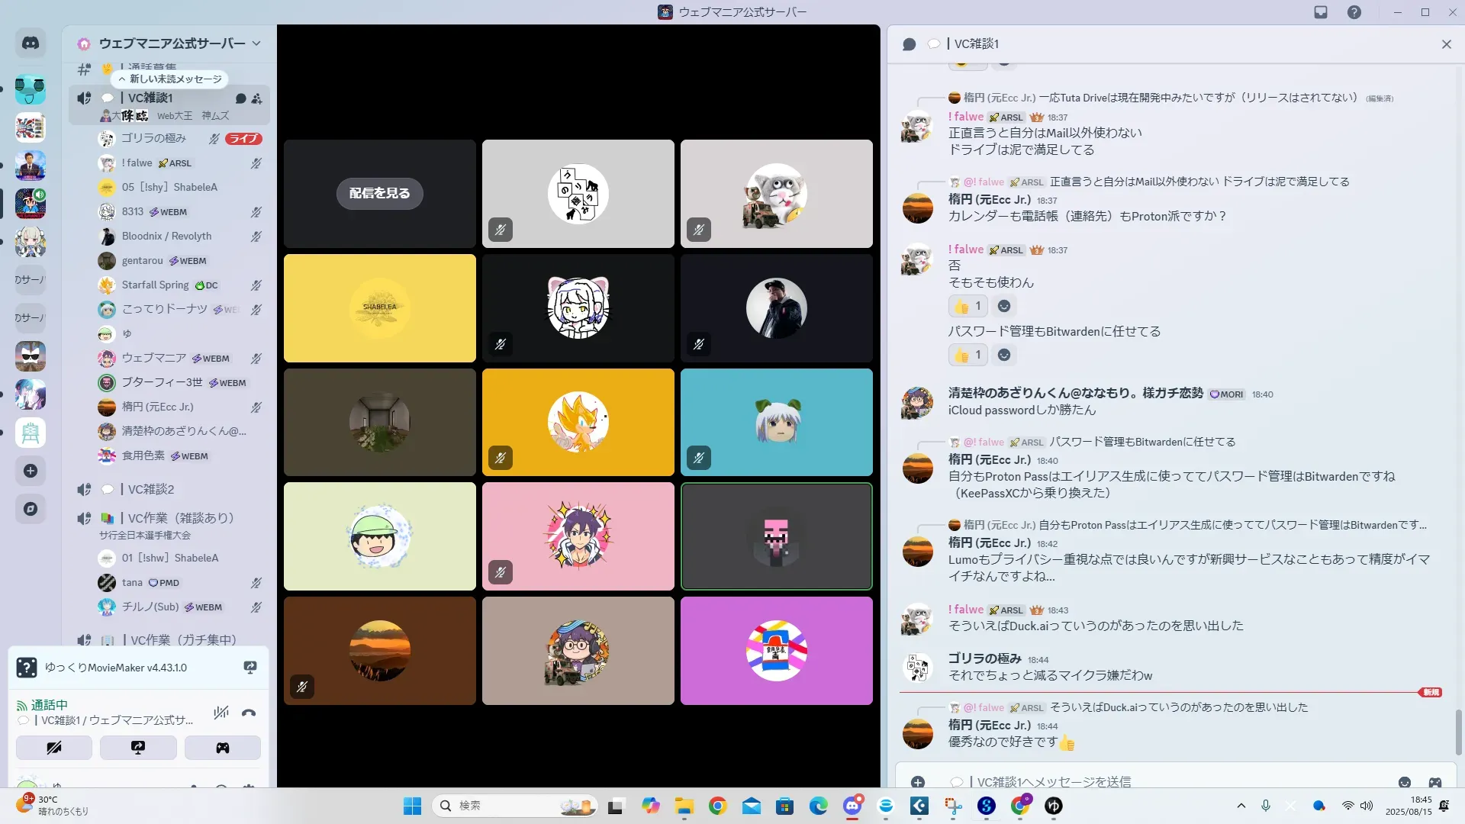The height and width of the screenshot is (824, 1465).
Task: Disconnect from the voice call
Action: click(249, 713)
